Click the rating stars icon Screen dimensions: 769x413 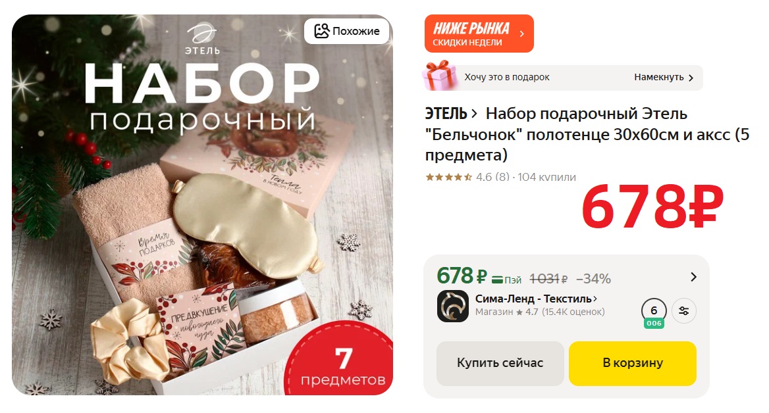coord(449,178)
